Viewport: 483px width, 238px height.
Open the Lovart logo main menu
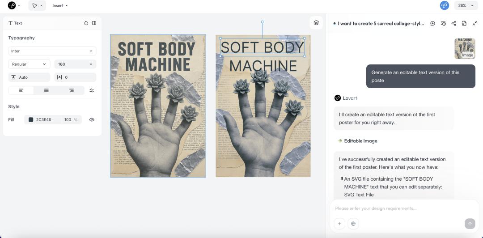point(14,5)
